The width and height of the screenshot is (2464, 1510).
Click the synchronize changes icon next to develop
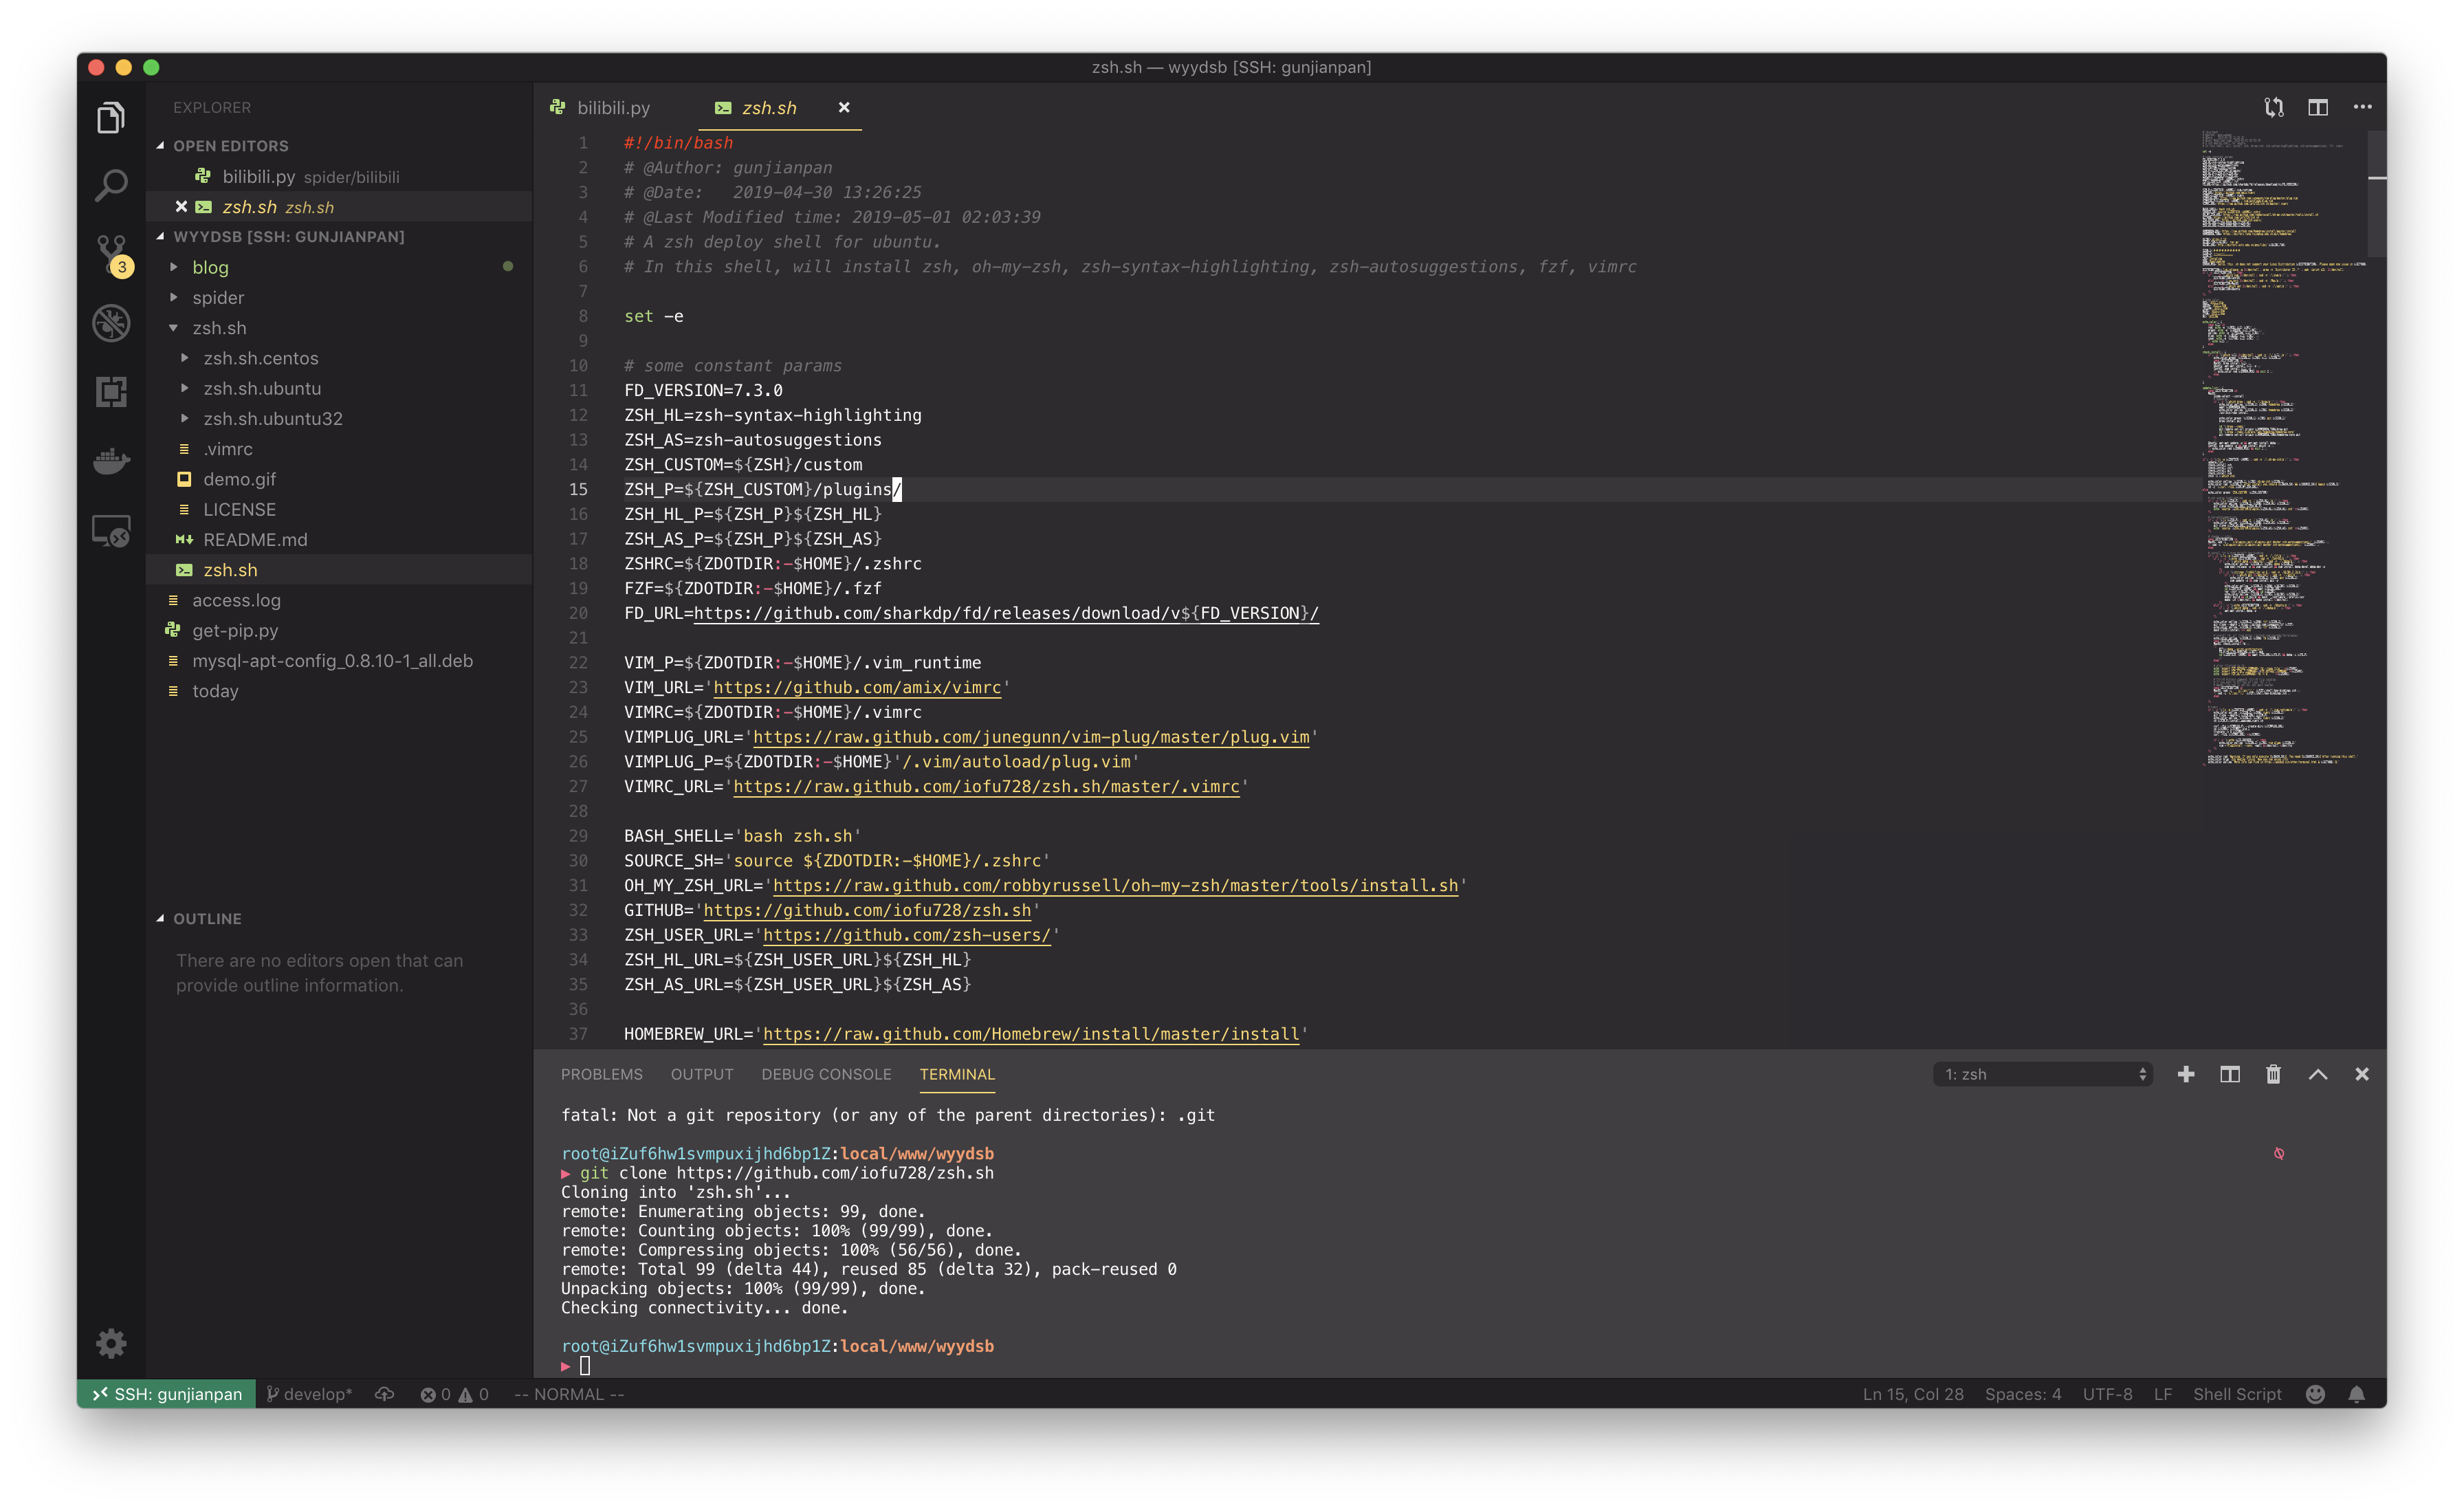385,1393
